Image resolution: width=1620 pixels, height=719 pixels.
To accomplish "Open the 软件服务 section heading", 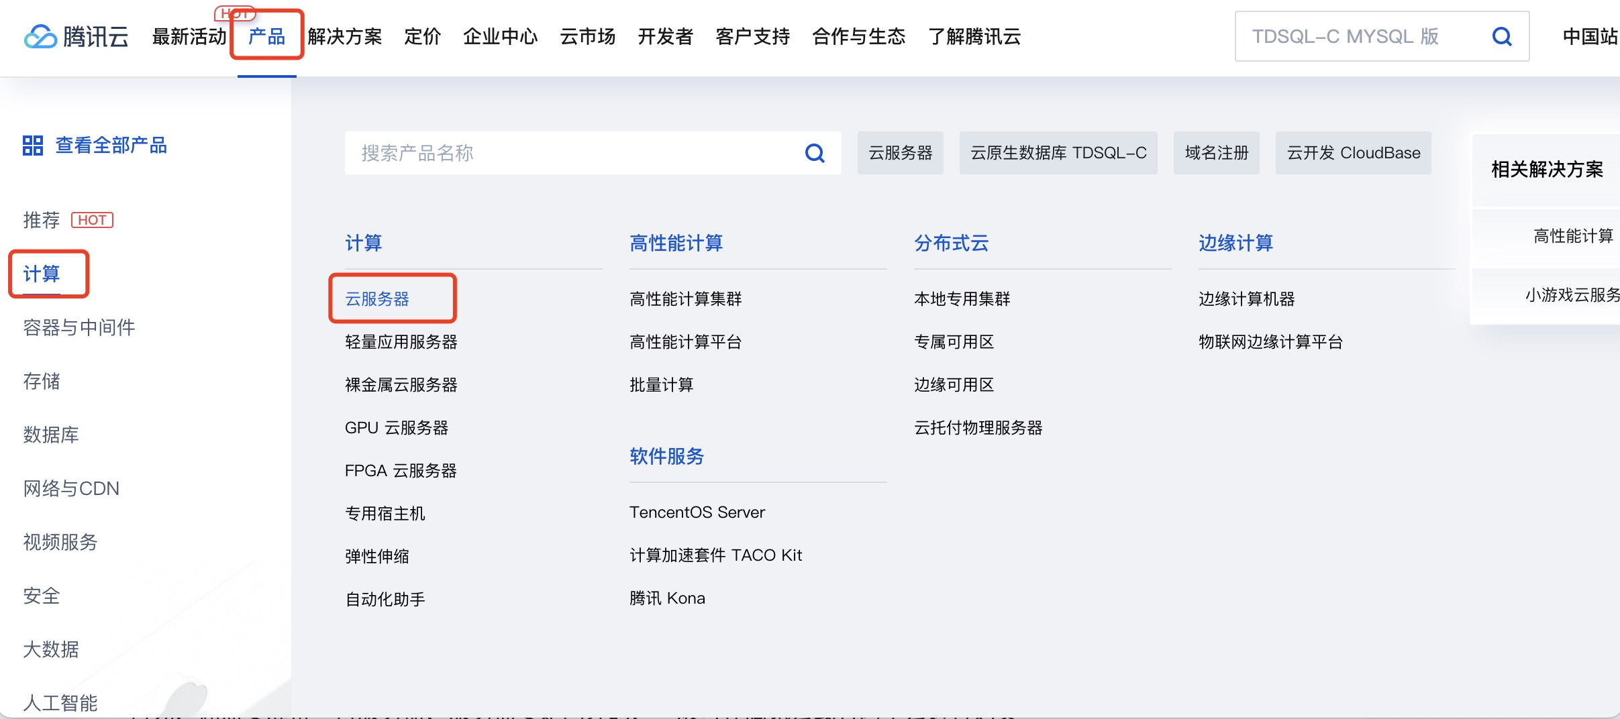I will 667,456.
